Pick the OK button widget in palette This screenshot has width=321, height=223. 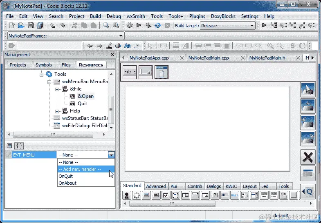[156, 195]
